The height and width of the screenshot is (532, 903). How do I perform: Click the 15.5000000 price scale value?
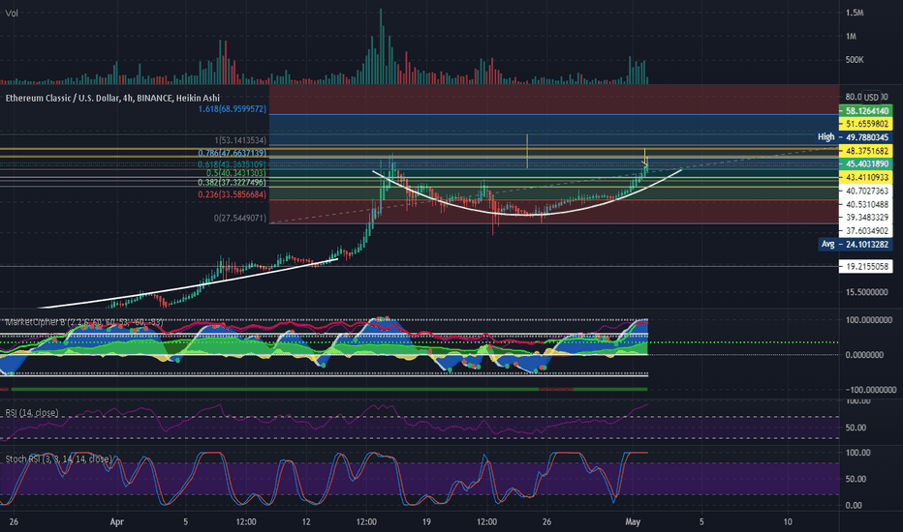click(867, 292)
